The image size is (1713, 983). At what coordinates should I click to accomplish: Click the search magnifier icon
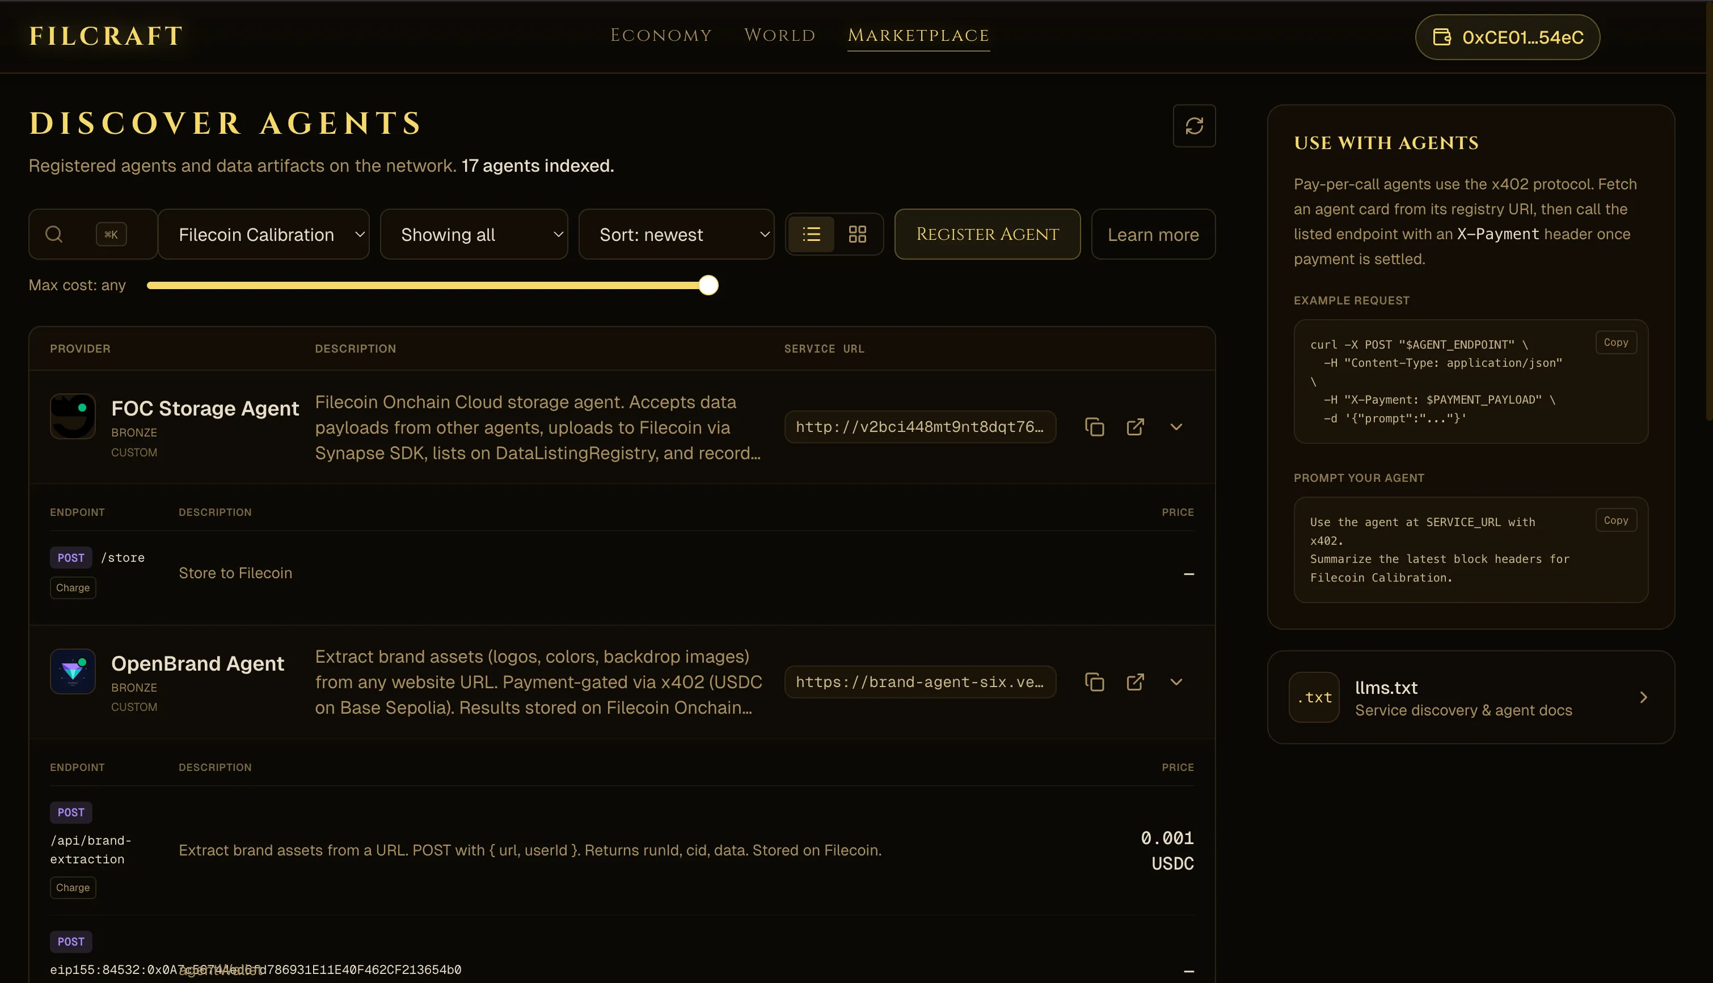(x=54, y=234)
